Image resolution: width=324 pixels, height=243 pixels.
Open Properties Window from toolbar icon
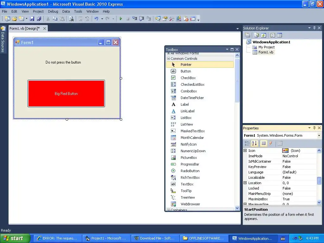coord(165,19)
